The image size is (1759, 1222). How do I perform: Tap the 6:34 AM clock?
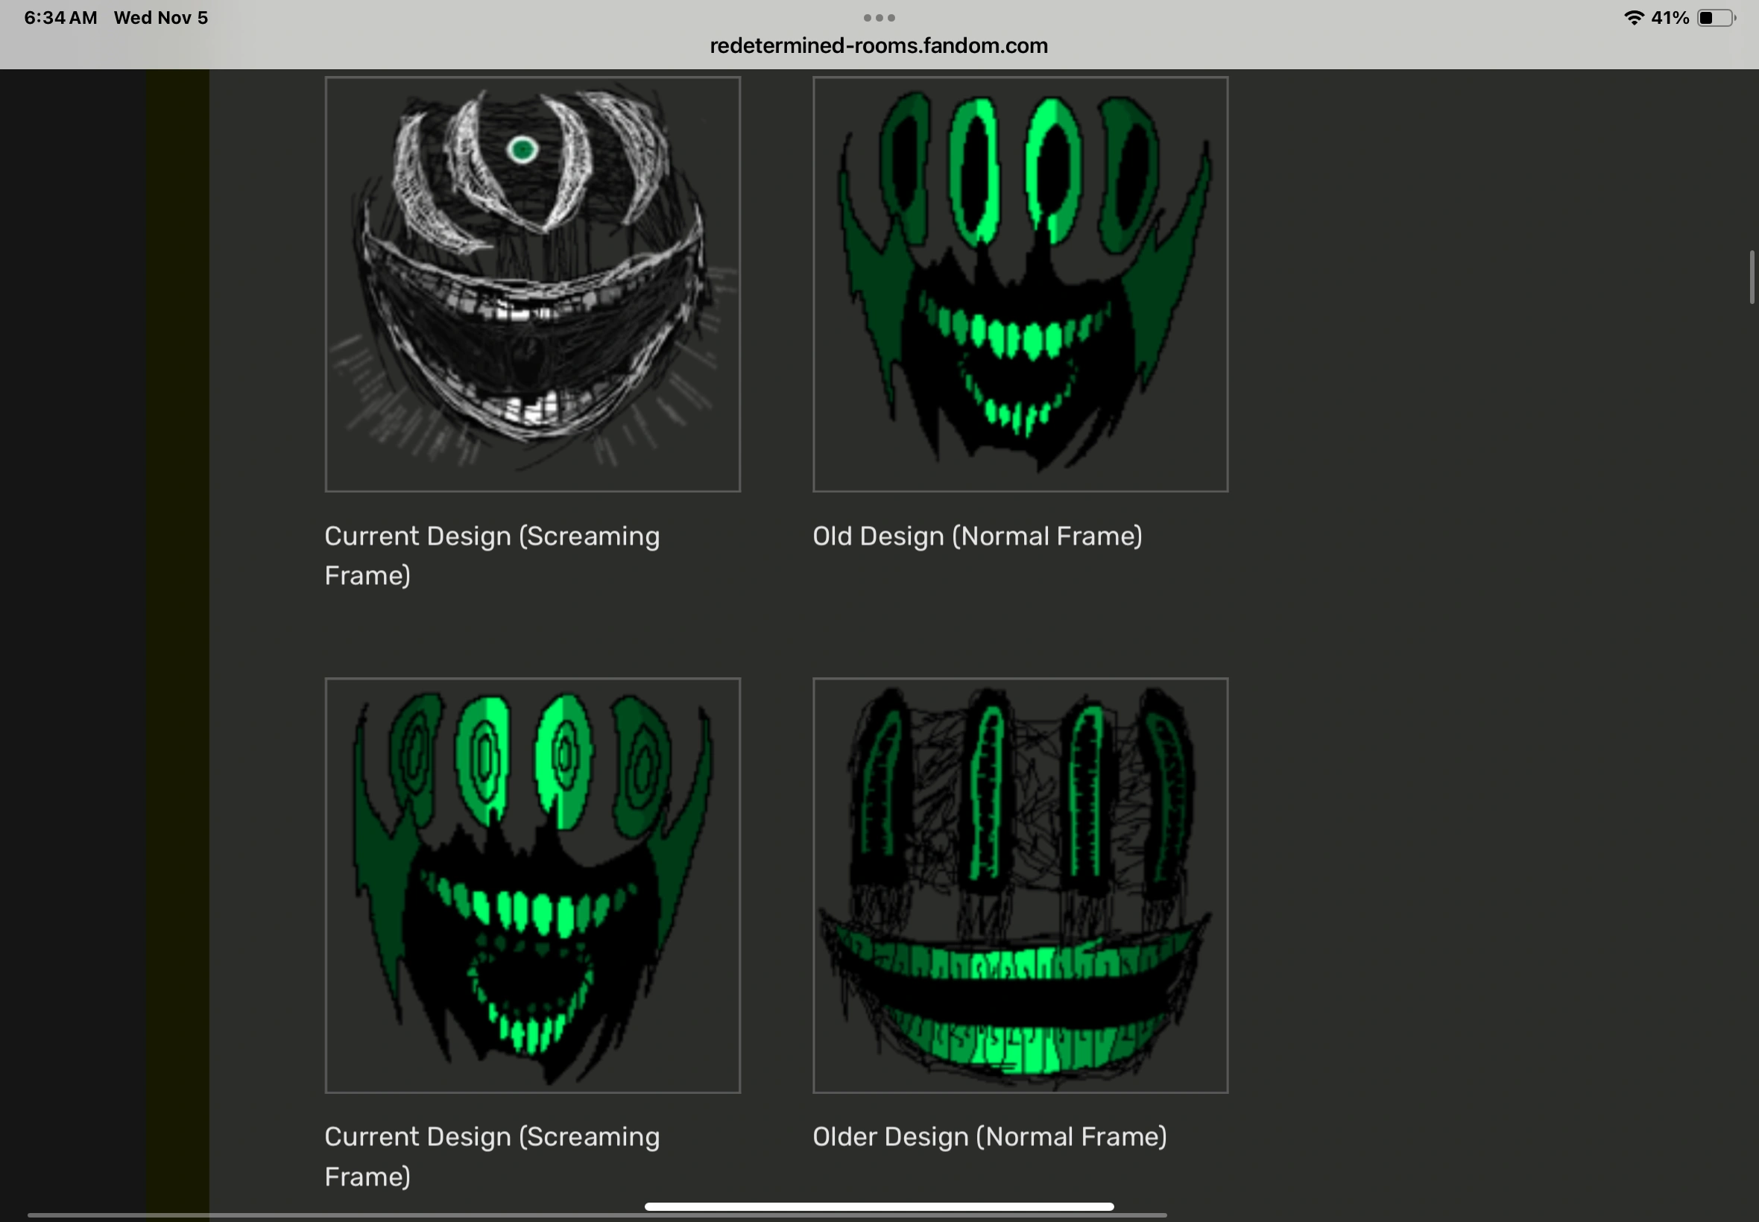tap(60, 18)
